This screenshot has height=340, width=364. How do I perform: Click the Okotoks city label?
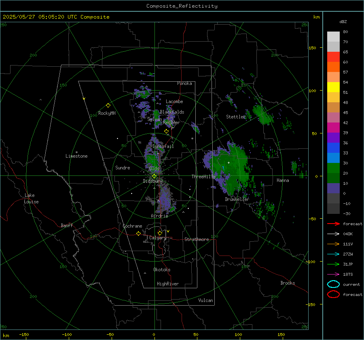tap(162, 270)
